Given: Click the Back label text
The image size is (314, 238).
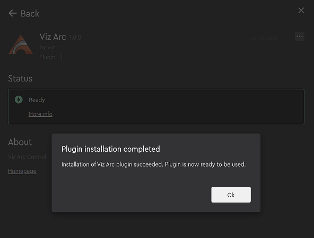Looking at the screenshot, I should click(x=30, y=14).
